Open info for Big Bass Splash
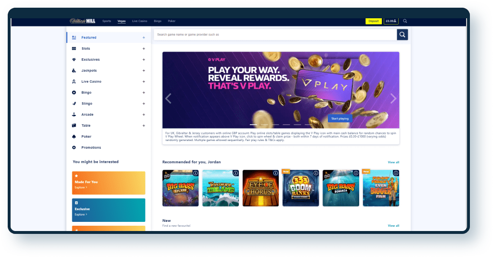The image size is (493, 257). [195, 173]
